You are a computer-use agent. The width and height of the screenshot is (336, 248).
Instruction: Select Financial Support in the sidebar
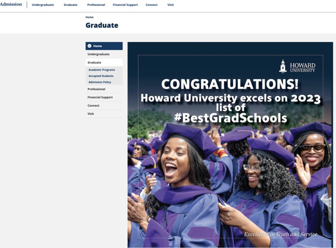coord(100,97)
